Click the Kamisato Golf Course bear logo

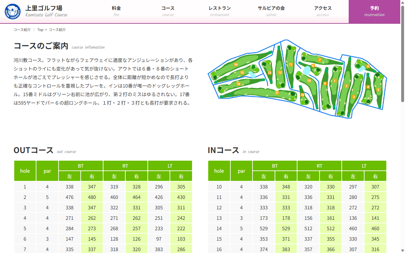point(13,12)
